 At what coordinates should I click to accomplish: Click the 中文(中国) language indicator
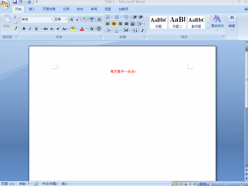(50, 184)
